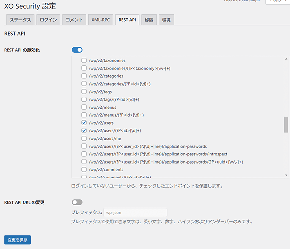Check the /wp/v2/categories checkbox
The image size is (290, 249).
(84, 76)
